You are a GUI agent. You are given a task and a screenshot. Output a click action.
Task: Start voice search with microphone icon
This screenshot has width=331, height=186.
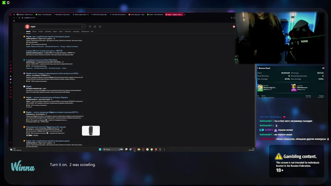point(90,27)
